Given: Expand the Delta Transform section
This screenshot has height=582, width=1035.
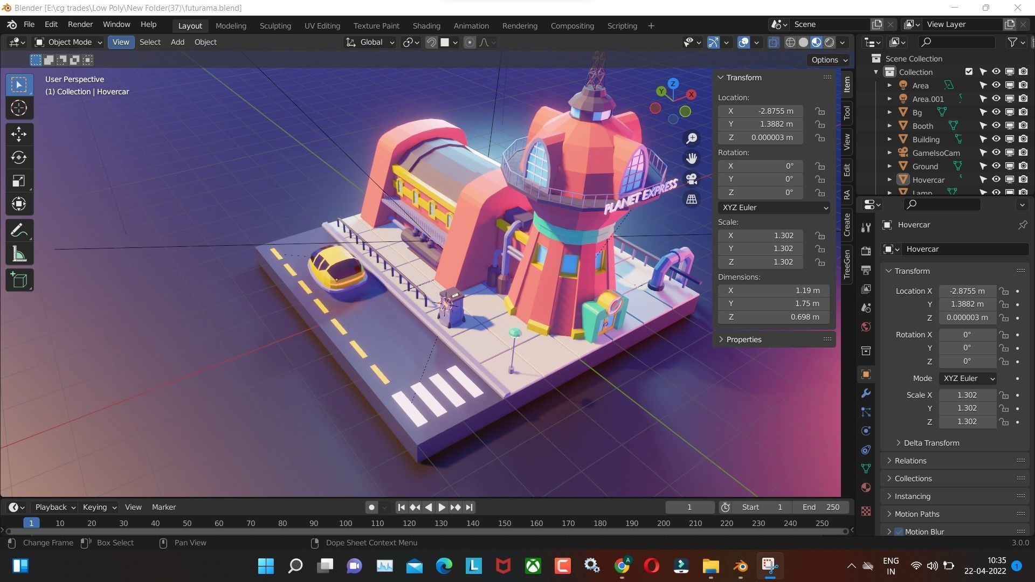Looking at the screenshot, I should point(931,443).
